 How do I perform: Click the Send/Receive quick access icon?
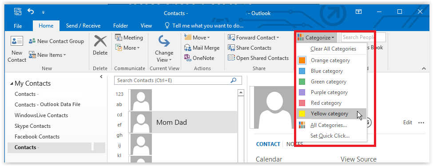pos(18,12)
